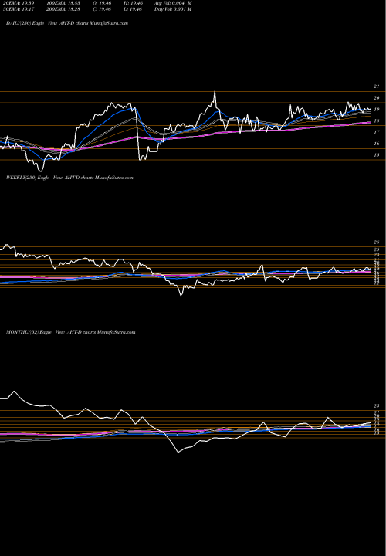Click the close price C: 19.46
386x556 pixels.
(101, 9)
